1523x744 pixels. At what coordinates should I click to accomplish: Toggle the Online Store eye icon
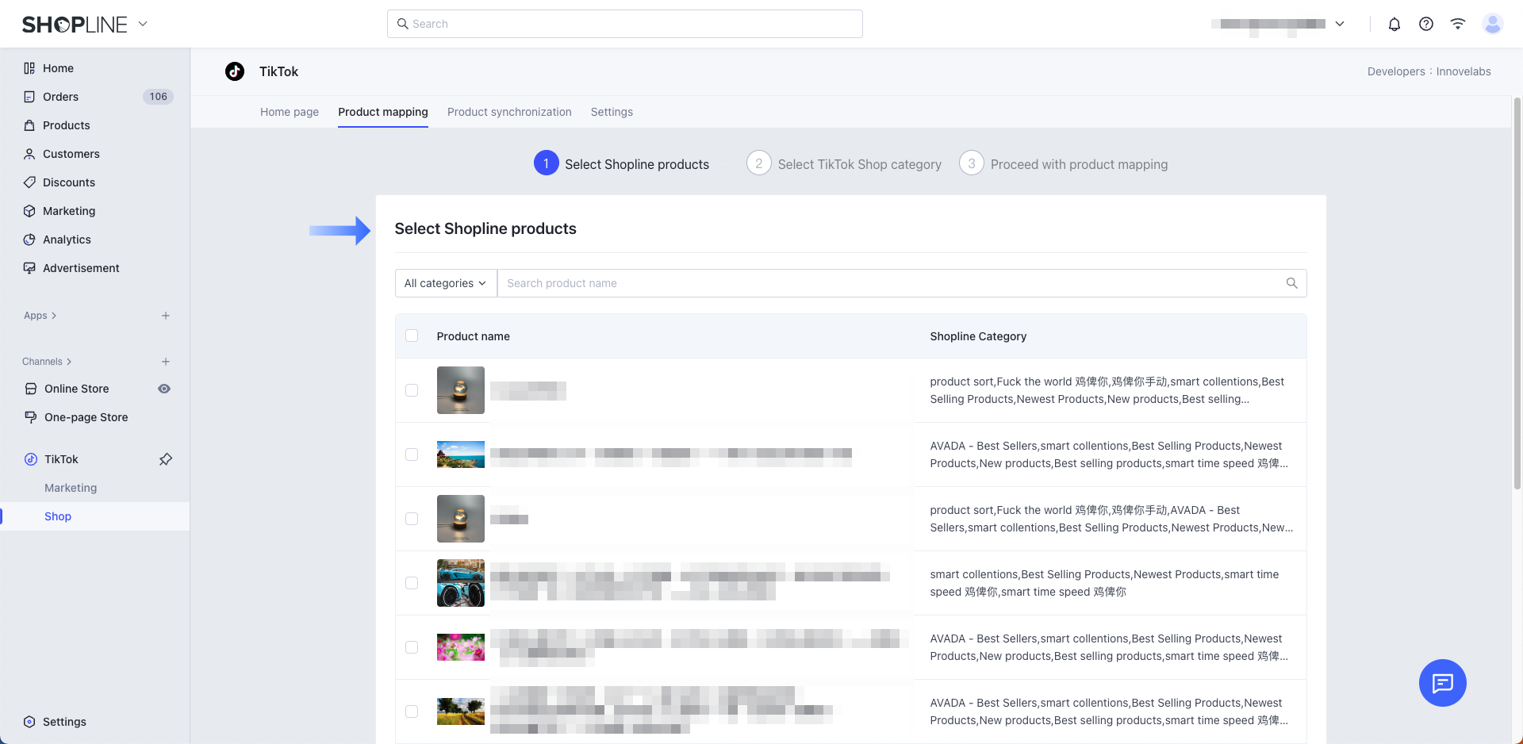(164, 389)
